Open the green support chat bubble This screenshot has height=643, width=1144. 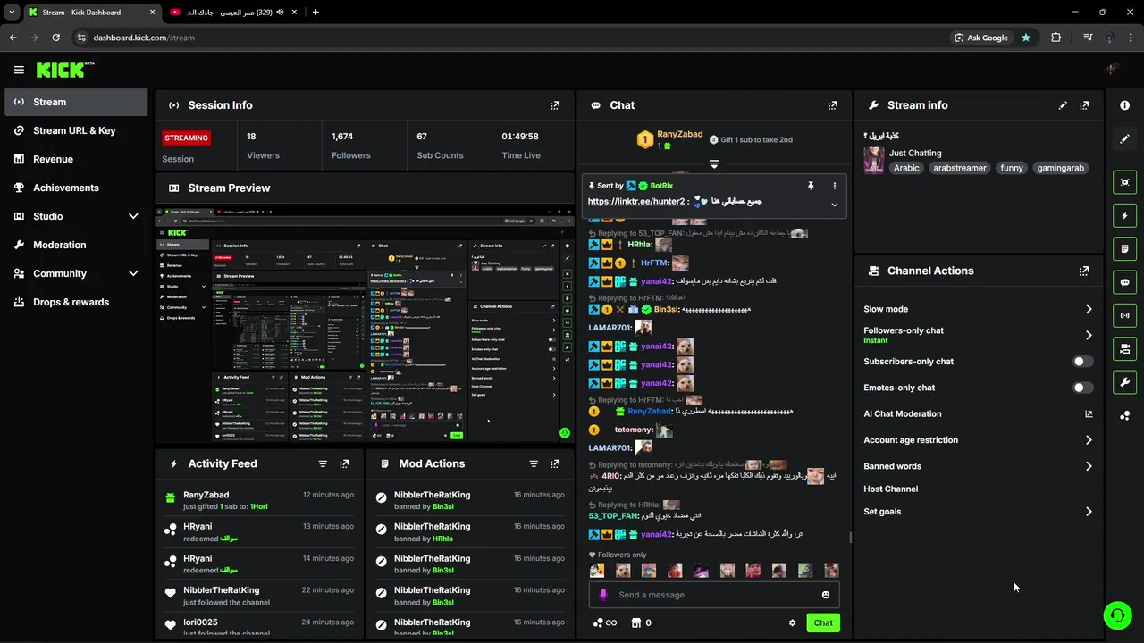(1117, 615)
